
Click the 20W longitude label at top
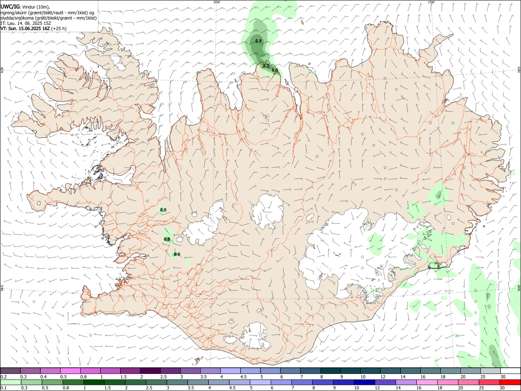point(217,2)
